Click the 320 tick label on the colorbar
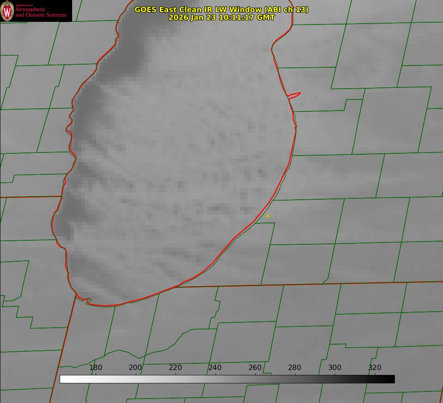This screenshot has width=443, height=403. tap(375, 367)
